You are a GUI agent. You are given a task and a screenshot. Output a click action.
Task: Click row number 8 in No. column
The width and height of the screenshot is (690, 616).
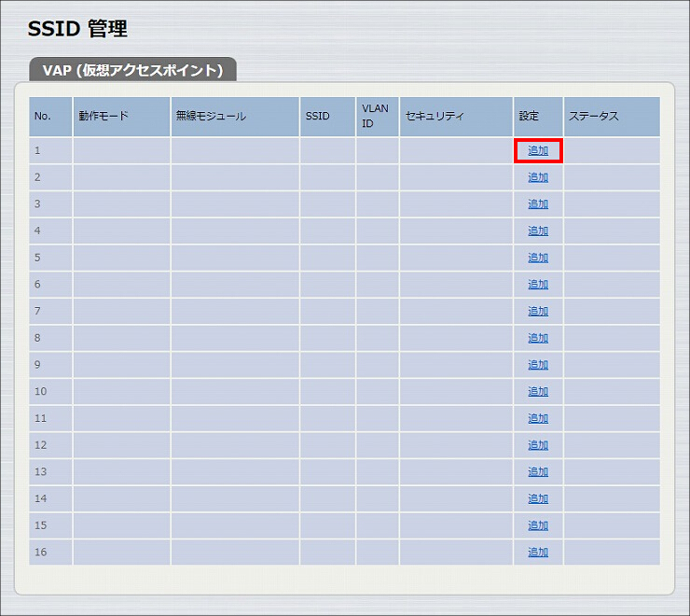pos(37,338)
